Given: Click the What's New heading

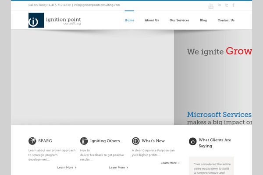Looking at the screenshot, I should pyautogui.click(x=153, y=141).
